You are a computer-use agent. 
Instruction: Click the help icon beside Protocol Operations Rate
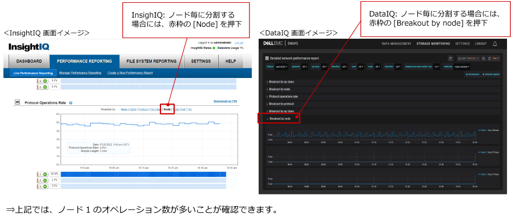pyautogui.click(x=71, y=102)
